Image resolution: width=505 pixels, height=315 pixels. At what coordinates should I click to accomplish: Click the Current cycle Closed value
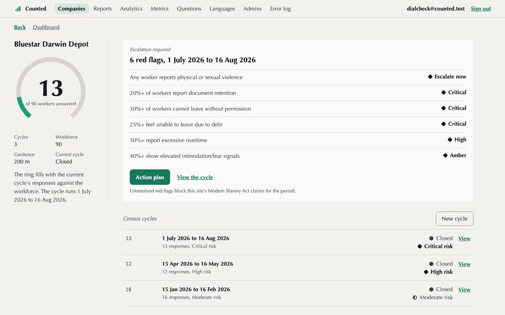click(x=64, y=162)
